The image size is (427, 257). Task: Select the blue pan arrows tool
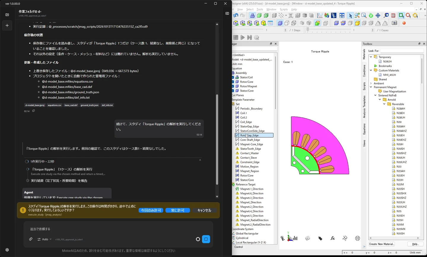tap(378, 15)
